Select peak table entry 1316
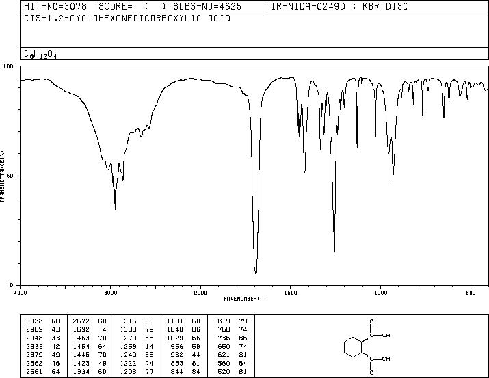 click(x=128, y=321)
